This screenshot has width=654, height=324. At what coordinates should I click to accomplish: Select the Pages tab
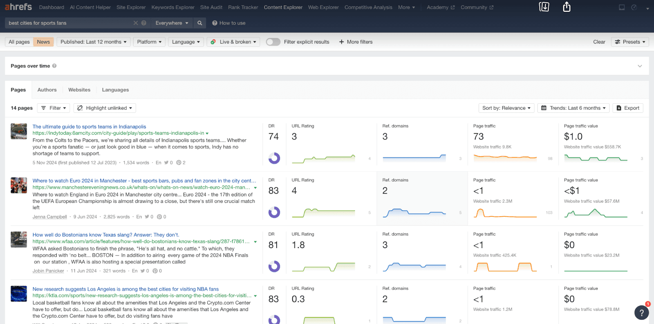point(18,90)
